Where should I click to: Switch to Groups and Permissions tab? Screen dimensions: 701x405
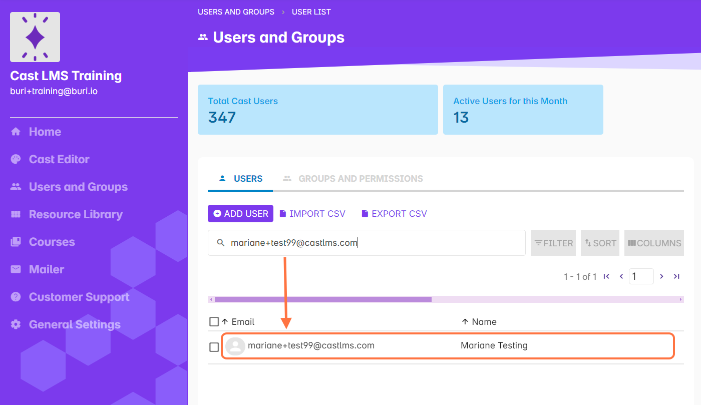pyautogui.click(x=354, y=179)
